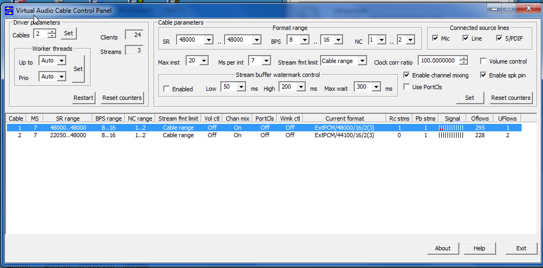Screen dimensions: 543x268
Task: Enable the Volume control checkbox
Action: point(483,61)
